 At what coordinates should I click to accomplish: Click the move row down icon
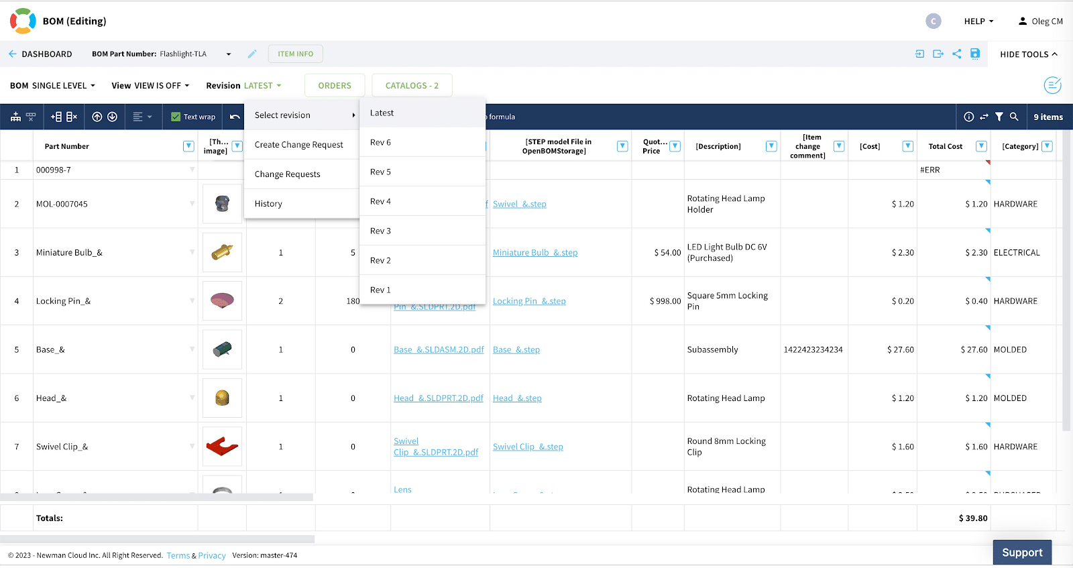pos(113,117)
